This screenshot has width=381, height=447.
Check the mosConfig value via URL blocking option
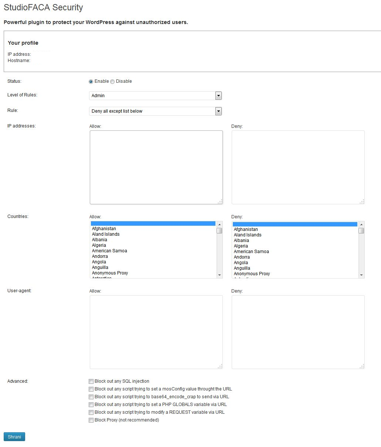(91, 389)
